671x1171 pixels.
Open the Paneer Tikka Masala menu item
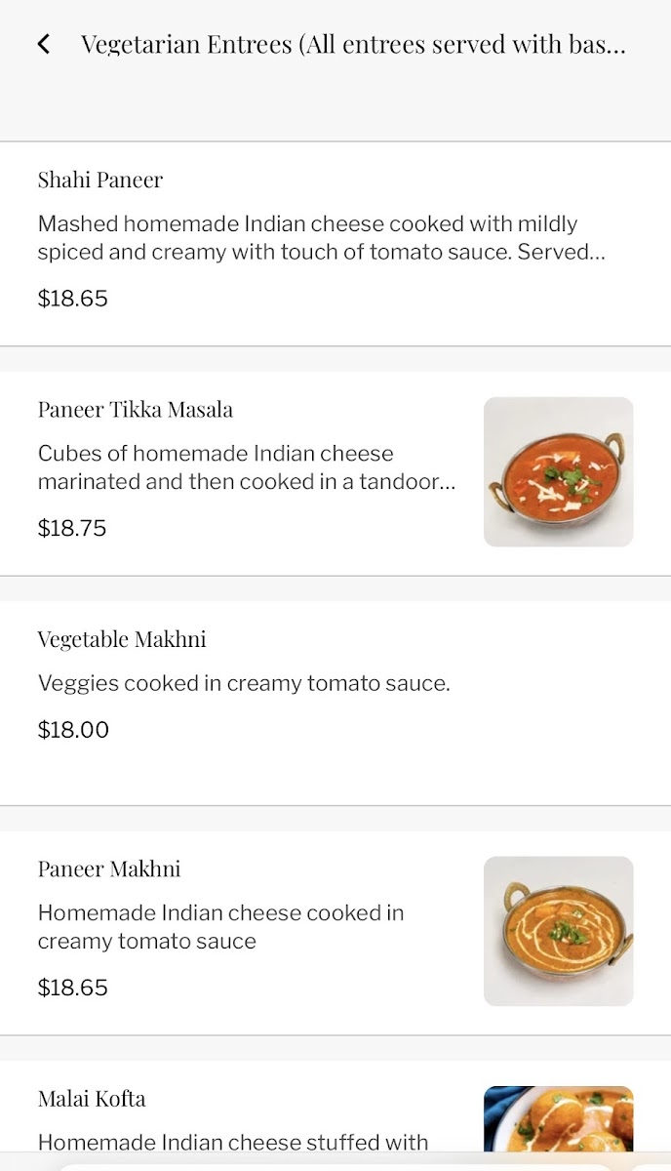point(244,468)
